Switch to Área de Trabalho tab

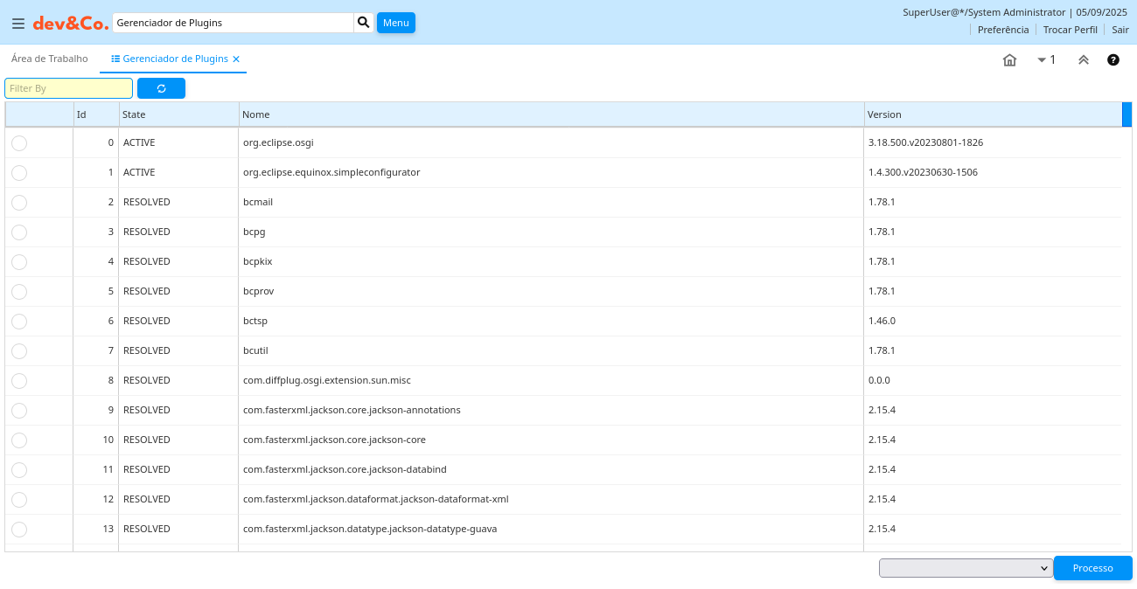[x=50, y=59]
